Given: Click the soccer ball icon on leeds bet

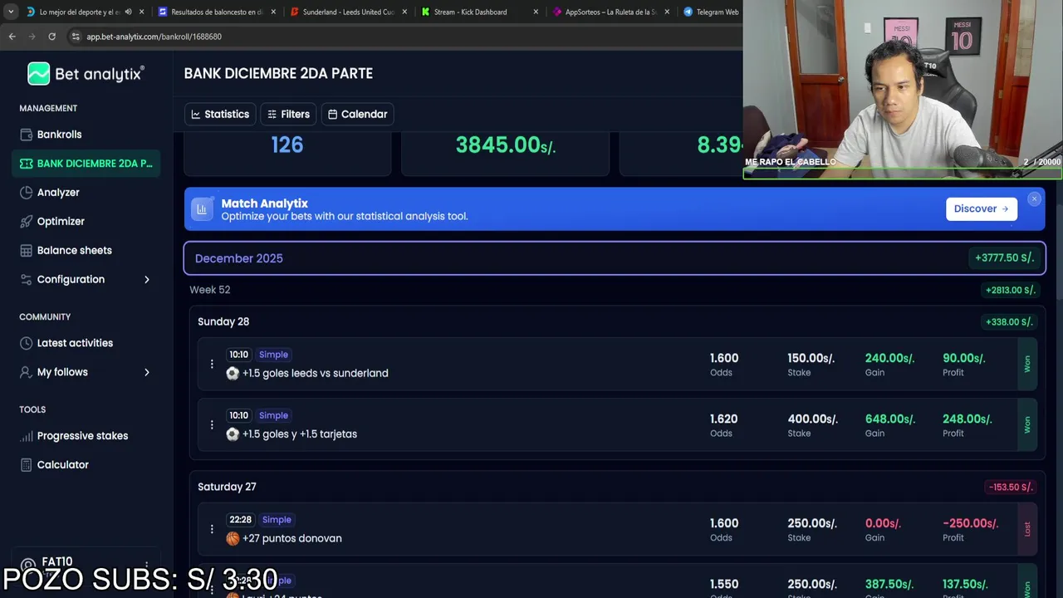Looking at the screenshot, I should 233,374.
